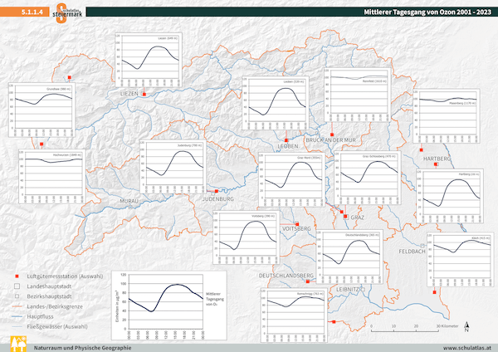This screenshot has height=352, width=498.
Task: Open the Leoben (539 m) ozone chart
Action: (x=276, y=103)
